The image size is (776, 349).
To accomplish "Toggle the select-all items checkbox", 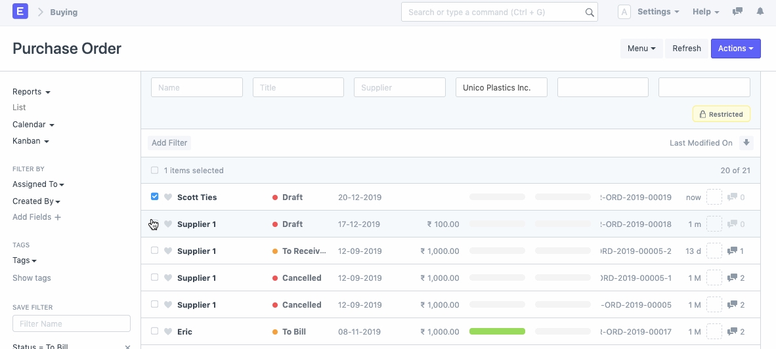I will (x=155, y=171).
